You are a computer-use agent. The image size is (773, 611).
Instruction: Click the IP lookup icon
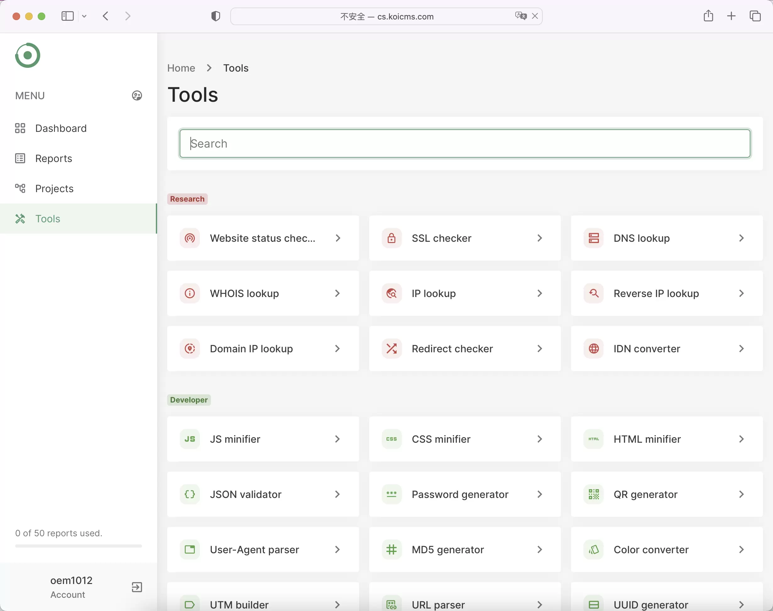392,293
